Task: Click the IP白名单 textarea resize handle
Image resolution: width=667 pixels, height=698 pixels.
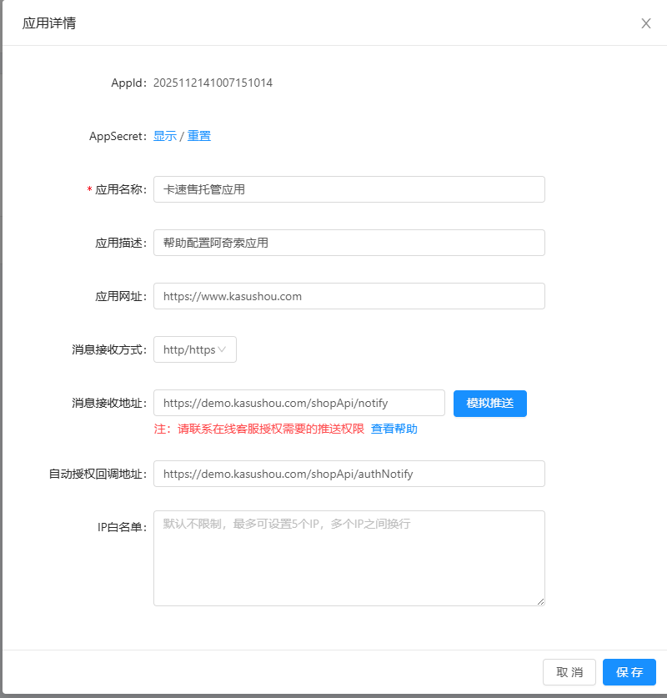Action: click(x=540, y=601)
